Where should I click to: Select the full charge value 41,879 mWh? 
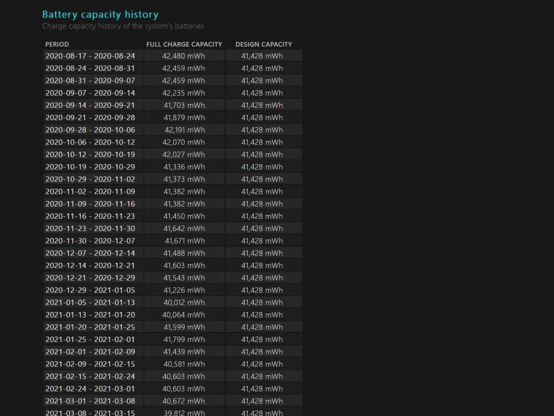tap(184, 117)
